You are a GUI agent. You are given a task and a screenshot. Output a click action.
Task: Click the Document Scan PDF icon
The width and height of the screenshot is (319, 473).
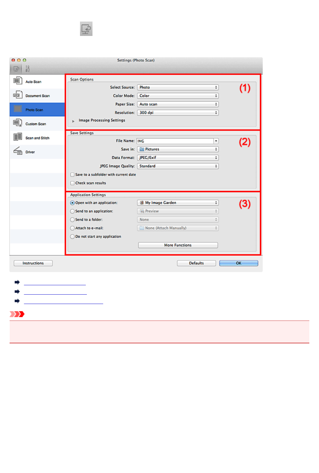click(x=18, y=95)
